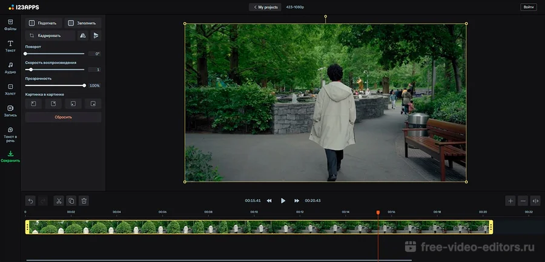Screen dimensions: 545x262
Task: Click the Войти login button
Action: [528, 7]
